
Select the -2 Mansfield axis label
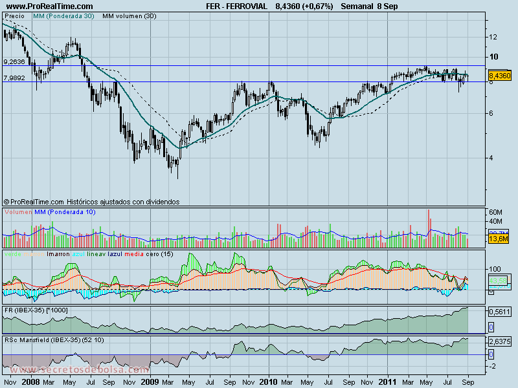492,366
